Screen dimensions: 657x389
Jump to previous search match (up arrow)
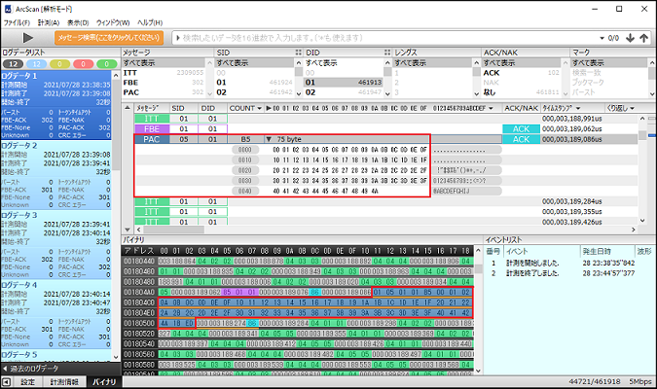643,38
